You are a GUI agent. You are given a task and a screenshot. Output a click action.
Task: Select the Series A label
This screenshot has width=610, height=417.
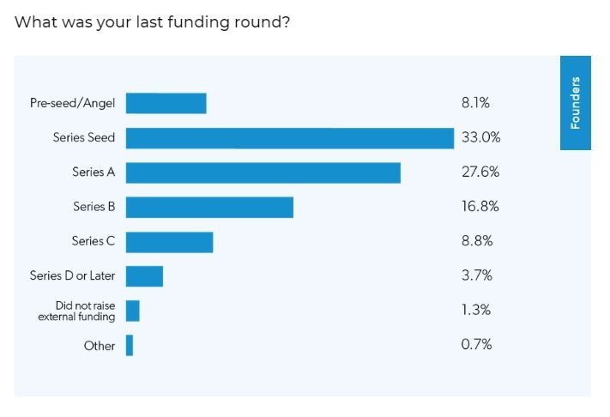pos(94,172)
